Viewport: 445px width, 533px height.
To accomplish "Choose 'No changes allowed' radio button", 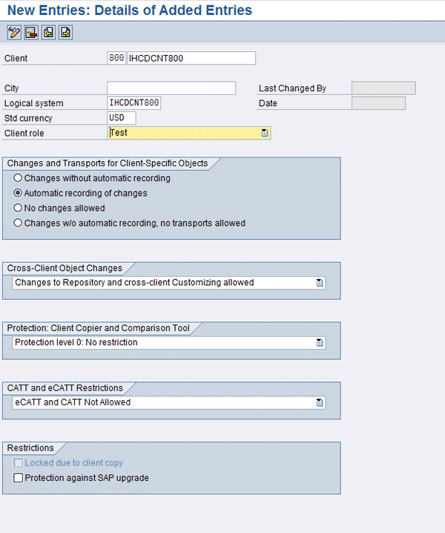I will 19,208.
